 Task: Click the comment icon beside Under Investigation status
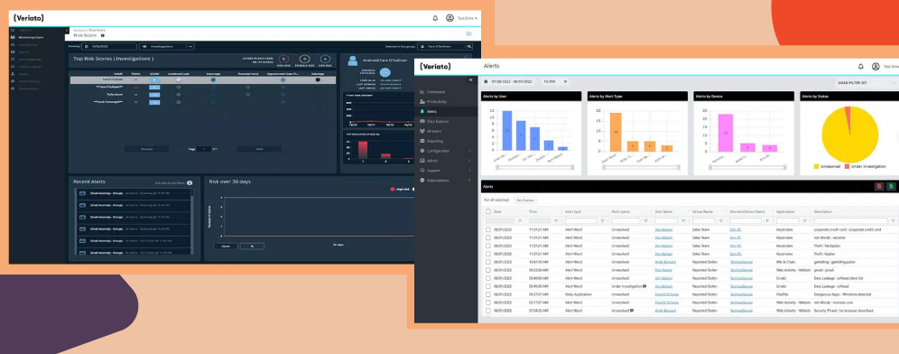click(x=644, y=285)
